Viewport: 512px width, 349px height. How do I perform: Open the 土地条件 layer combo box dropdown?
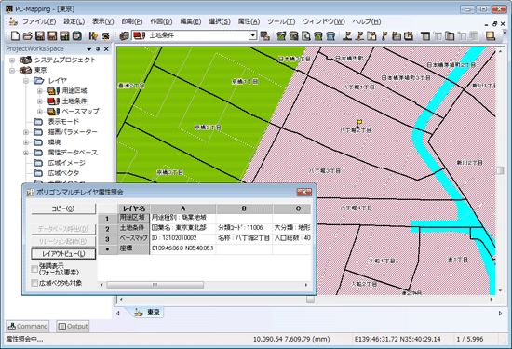click(252, 35)
